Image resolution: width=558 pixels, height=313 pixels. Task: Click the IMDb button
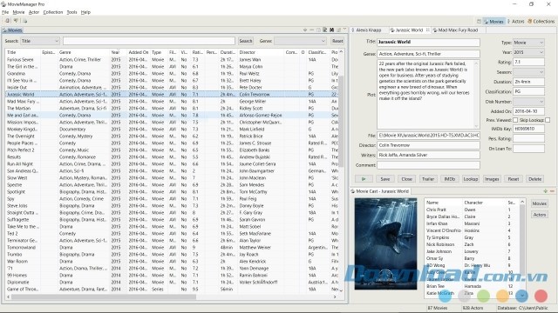pyautogui.click(x=450, y=179)
